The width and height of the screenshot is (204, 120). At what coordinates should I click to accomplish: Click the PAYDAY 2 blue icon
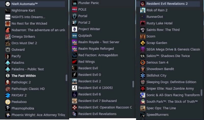tap(8, 95)
